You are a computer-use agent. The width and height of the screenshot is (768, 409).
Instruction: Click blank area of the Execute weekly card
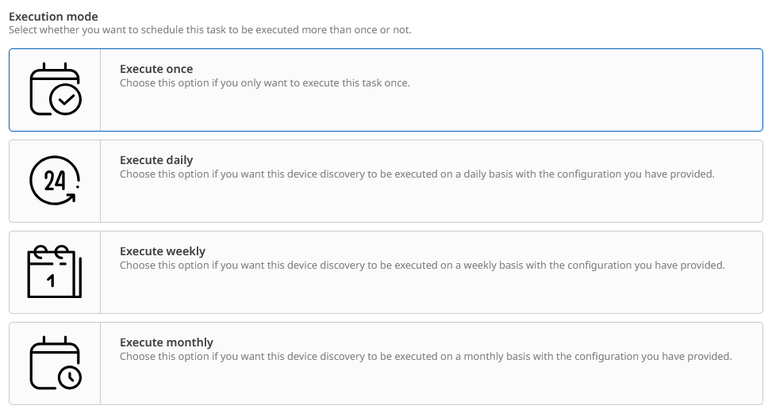click(476, 293)
